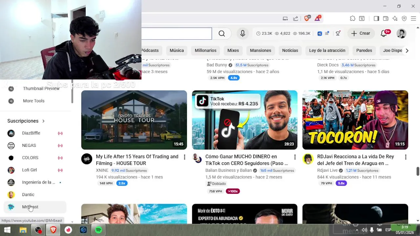The image size is (420, 236).
Task: Open Brave Rewards triangle icon
Action: [317, 18]
